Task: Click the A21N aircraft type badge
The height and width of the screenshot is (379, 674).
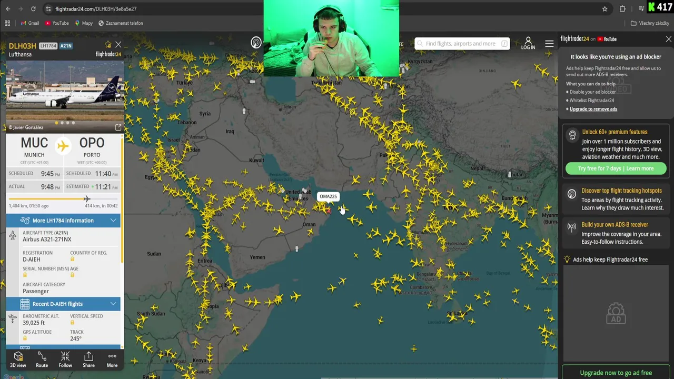Action: coord(66,46)
